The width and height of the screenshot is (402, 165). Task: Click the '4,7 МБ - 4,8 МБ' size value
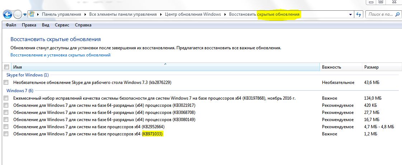pos(379,127)
